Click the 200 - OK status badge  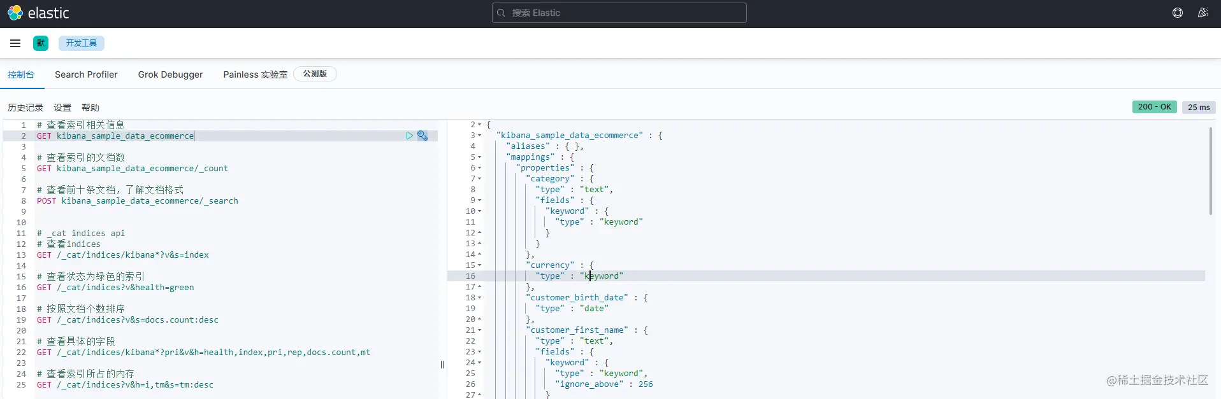1155,107
